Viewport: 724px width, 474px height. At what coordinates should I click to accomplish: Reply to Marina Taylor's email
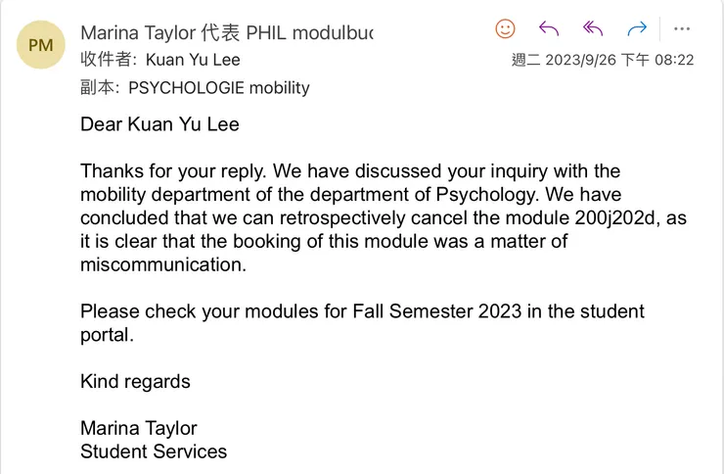549,29
